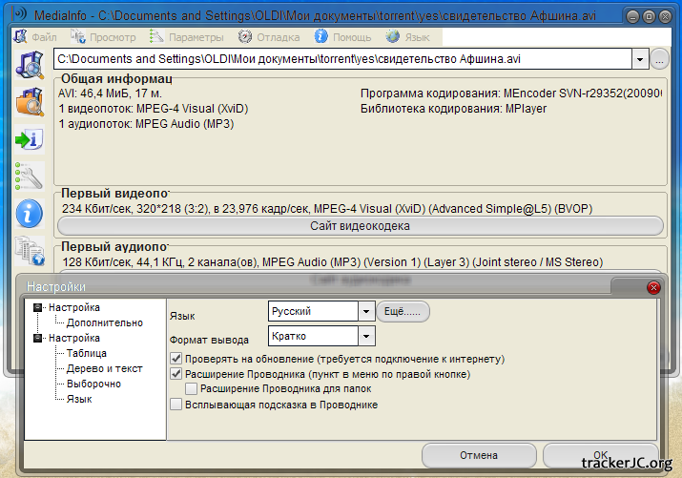Image resolution: width=682 pixels, height=478 pixels.
Task: Click the Export icon with green arrow
Action: click(x=29, y=139)
